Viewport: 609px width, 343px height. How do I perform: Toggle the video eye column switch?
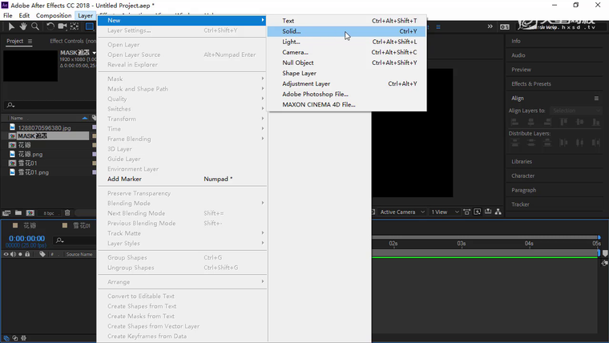tap(6, 254)
